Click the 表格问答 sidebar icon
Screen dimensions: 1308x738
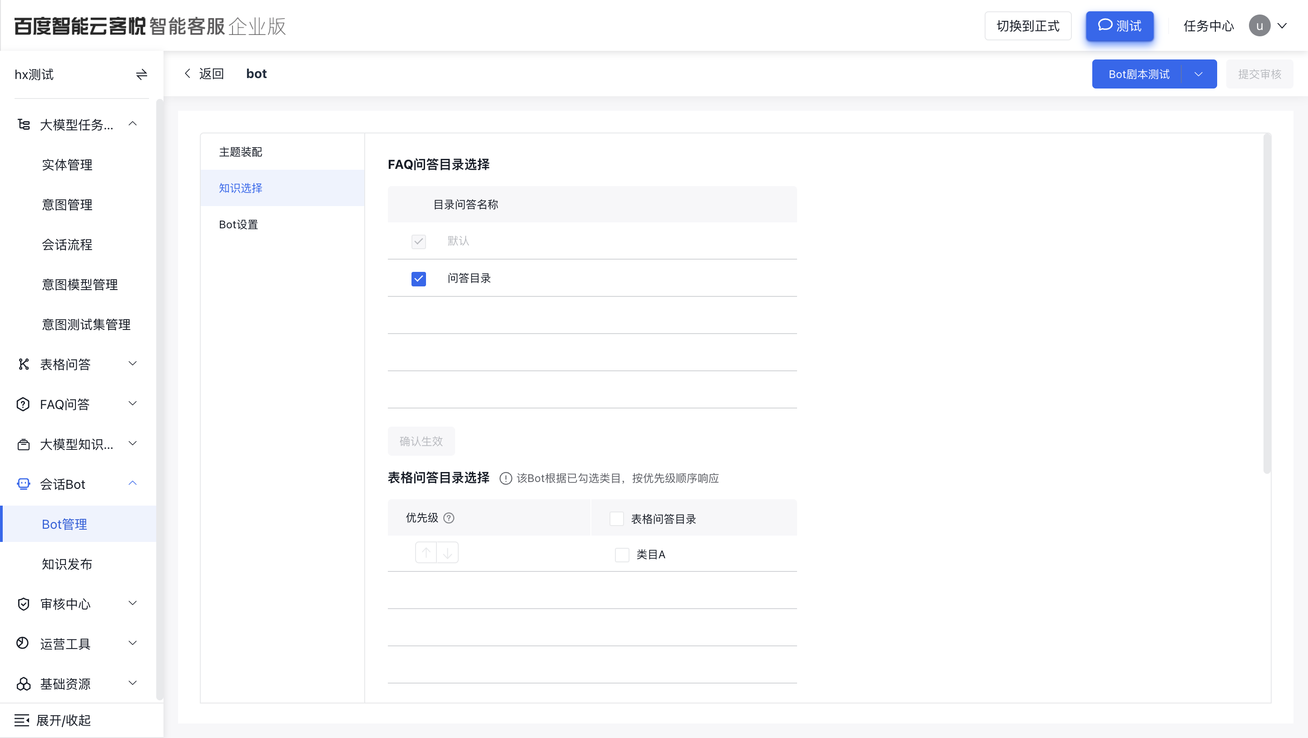coord(23,364)
